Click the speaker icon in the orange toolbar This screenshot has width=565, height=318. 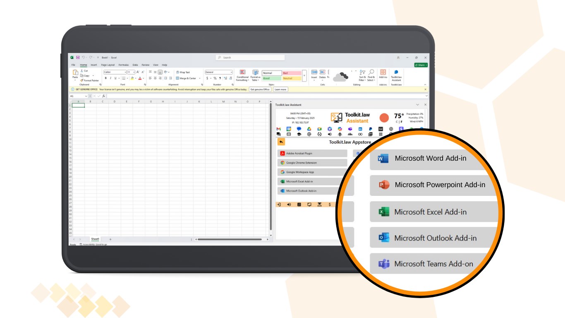point(289,205)
